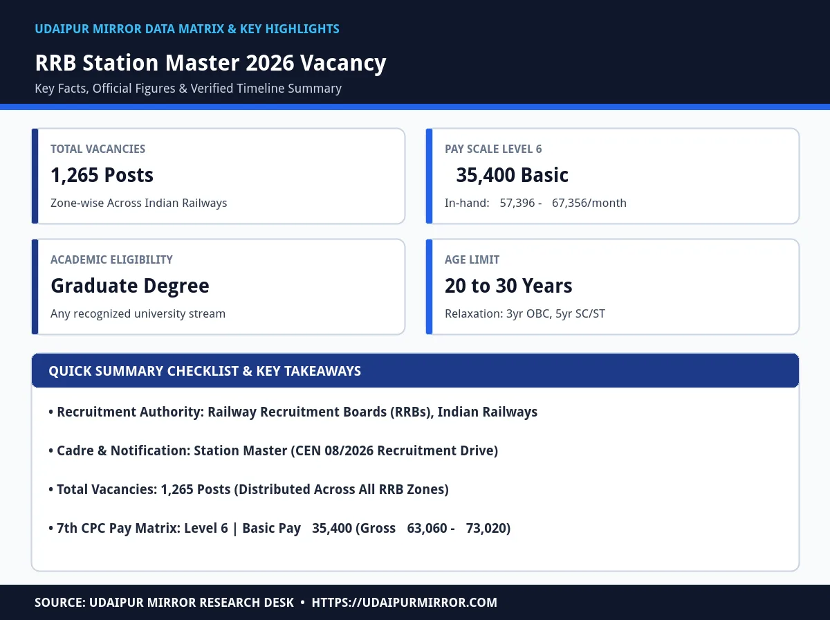Click the '35,400 Basic' pay value
This screenshot has height=620, width=830.
coord(512,175)
